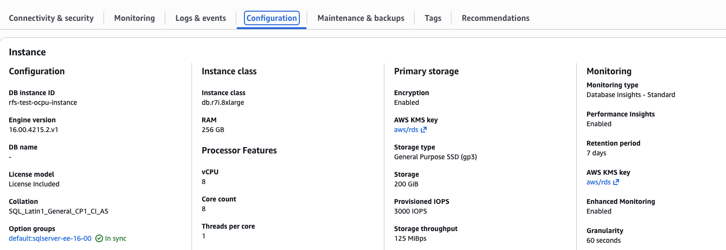View the Recommendations tab
Viewport: 726px width, 250px height.
[x=495, y=18]
